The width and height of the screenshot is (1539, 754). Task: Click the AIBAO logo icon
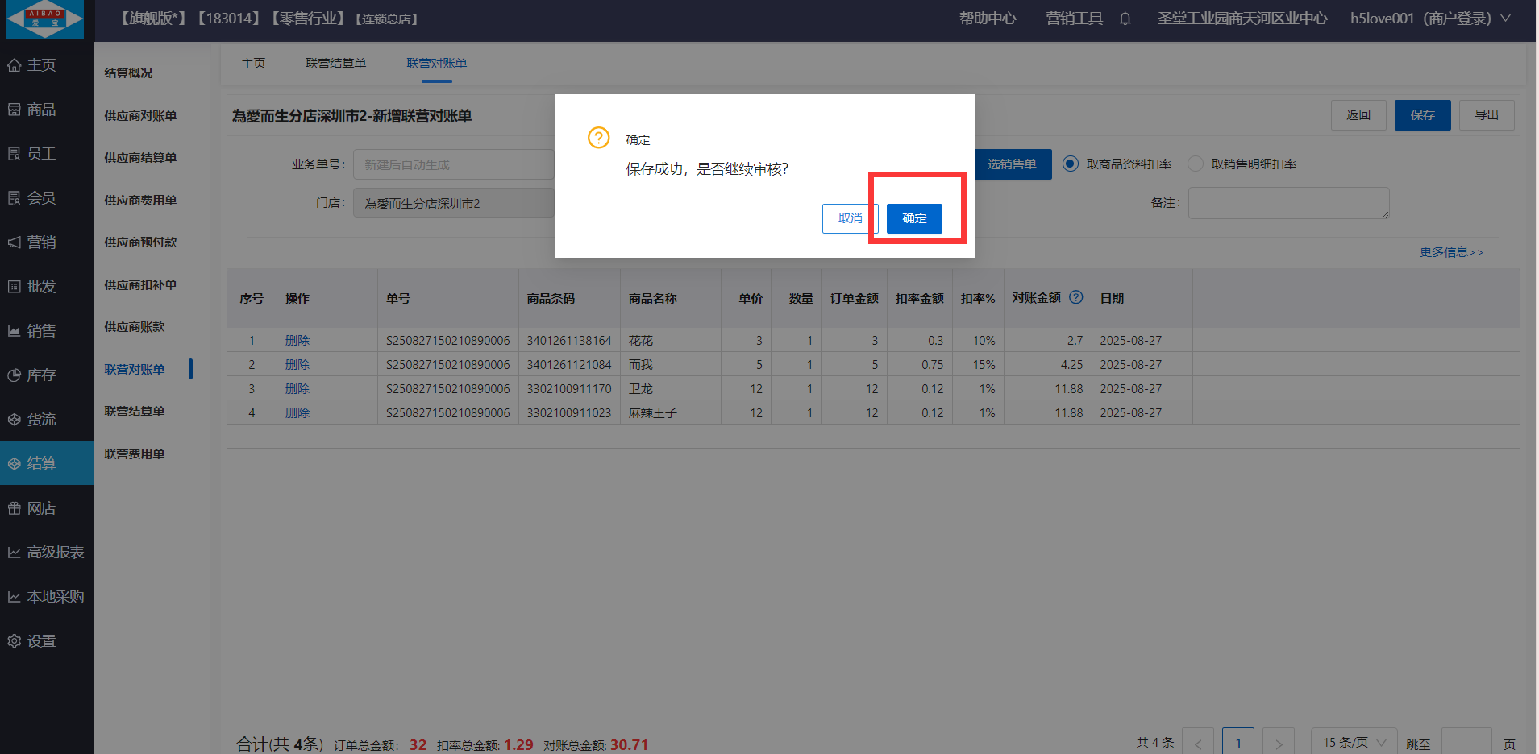(44, 19)
